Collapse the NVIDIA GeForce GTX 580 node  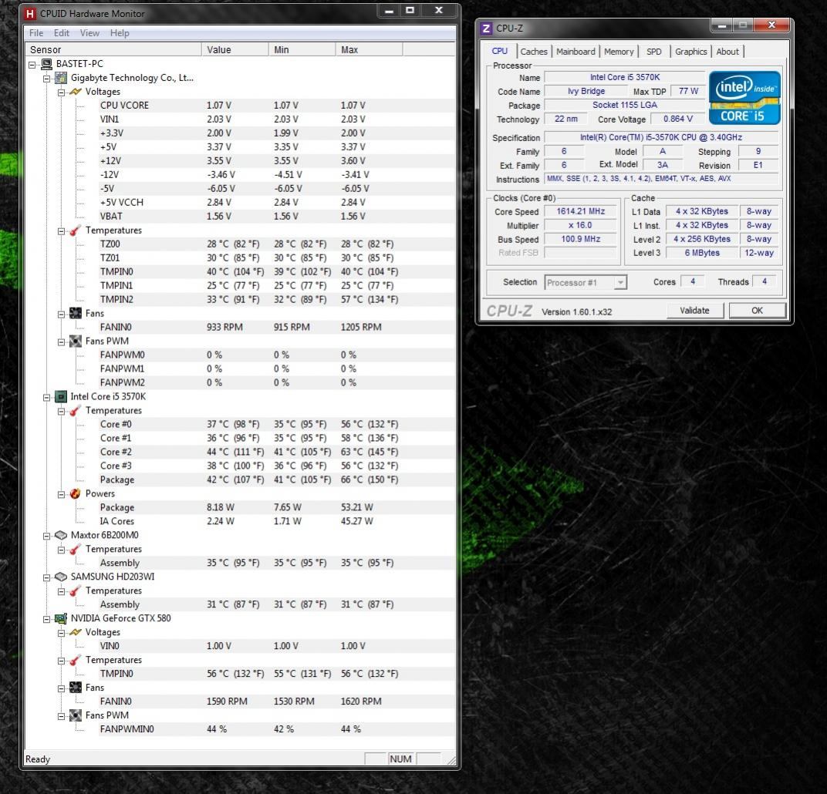[x=46, y=620]
